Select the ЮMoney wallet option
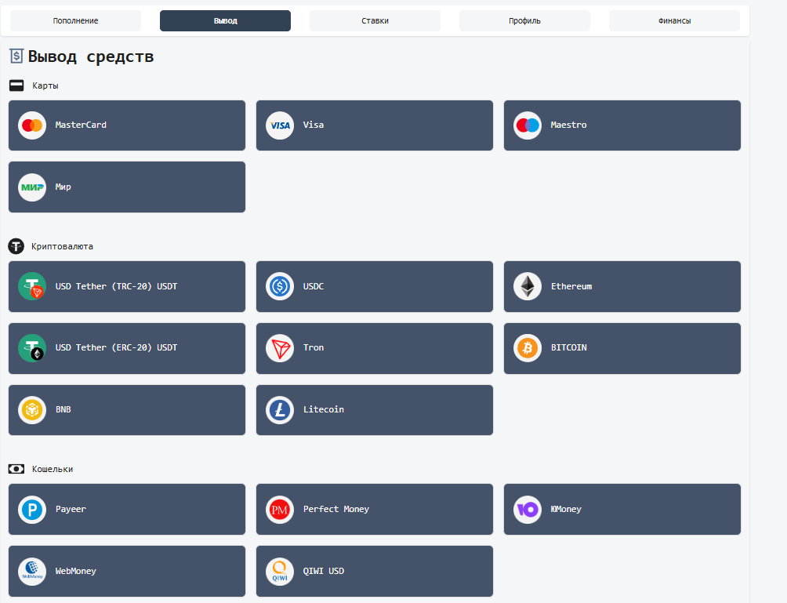This screenshot has width=787, height=603. pyautogui.click(x=622, y=509)
